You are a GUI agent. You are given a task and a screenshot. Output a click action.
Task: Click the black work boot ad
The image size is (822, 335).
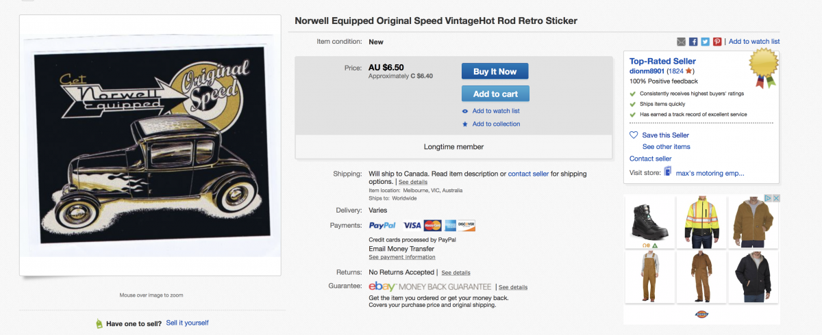click(x=649, y=221)
